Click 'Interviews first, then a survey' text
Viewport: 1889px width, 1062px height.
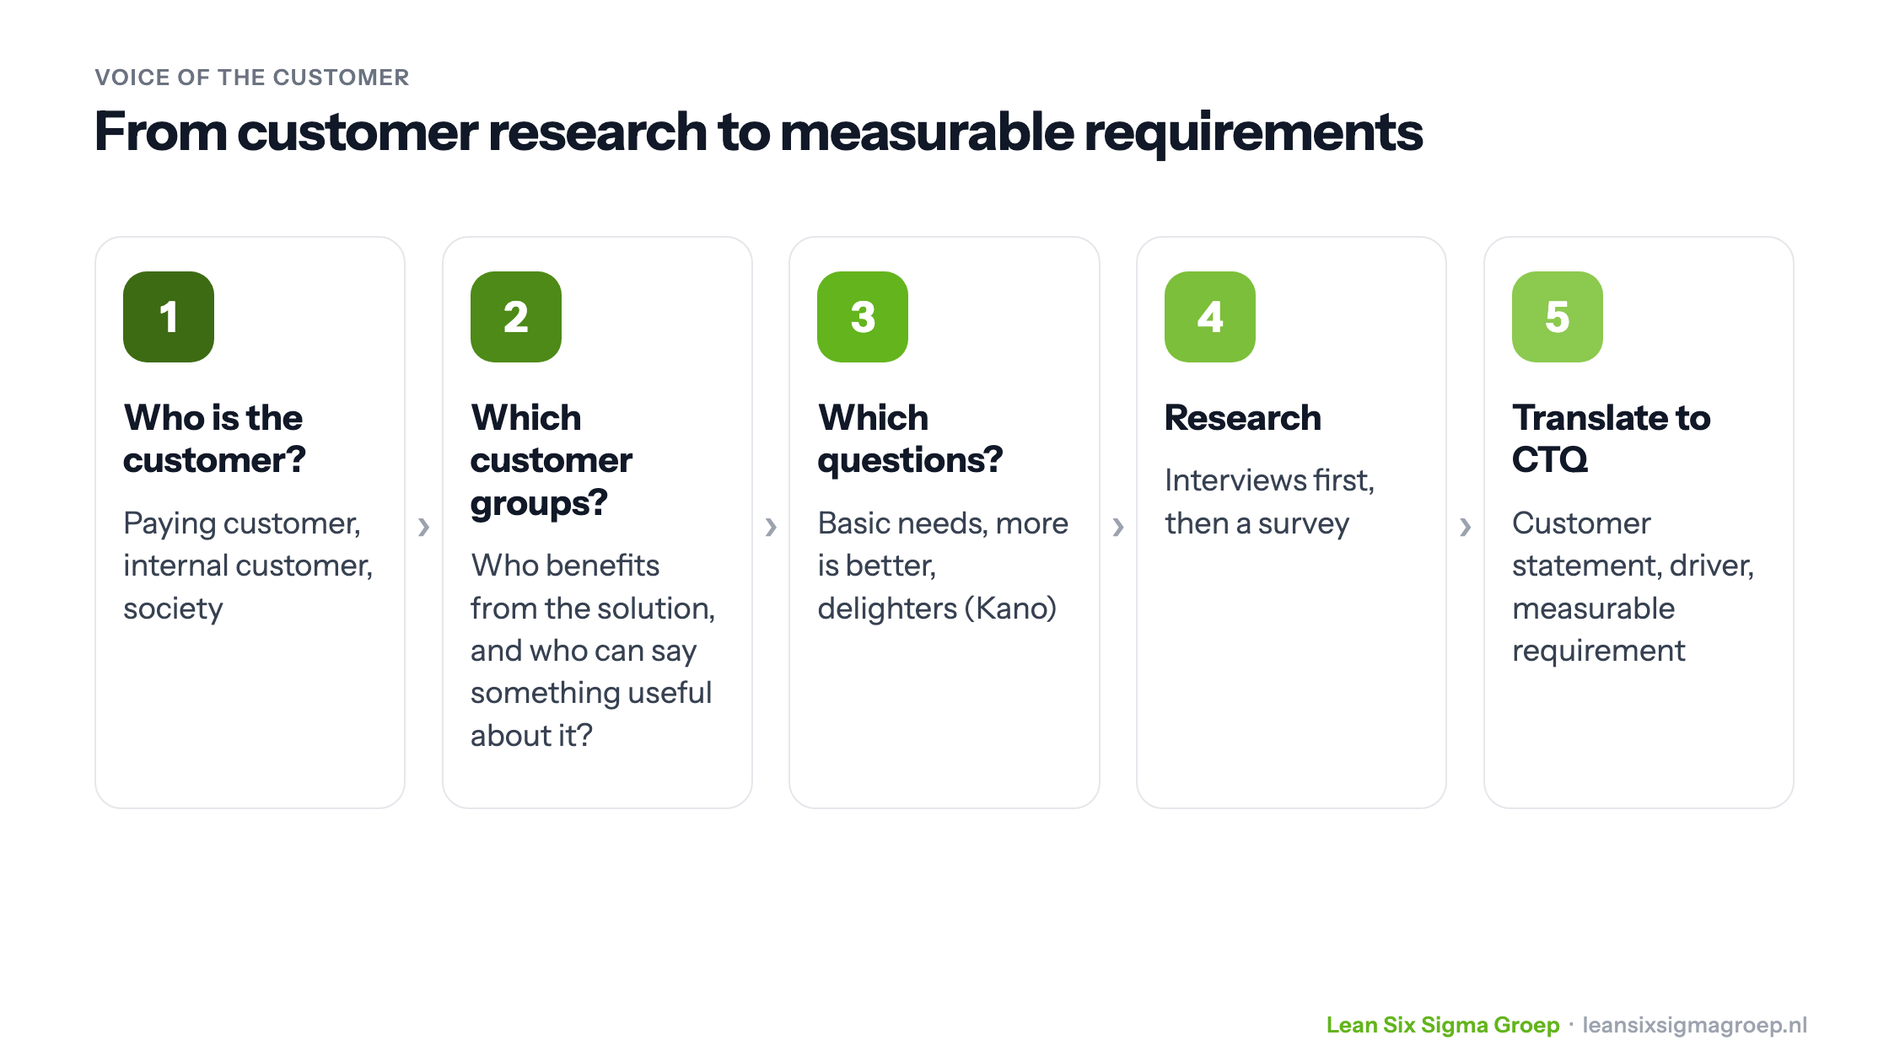[1270, 501]
